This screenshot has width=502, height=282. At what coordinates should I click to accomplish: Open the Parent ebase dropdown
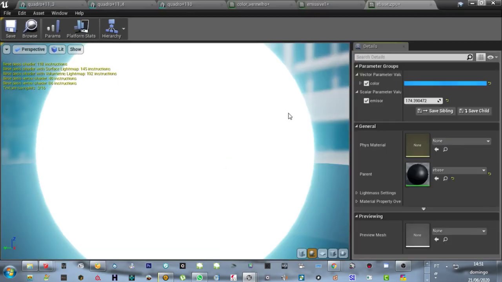pyautogui.click(x=459, y=170)
